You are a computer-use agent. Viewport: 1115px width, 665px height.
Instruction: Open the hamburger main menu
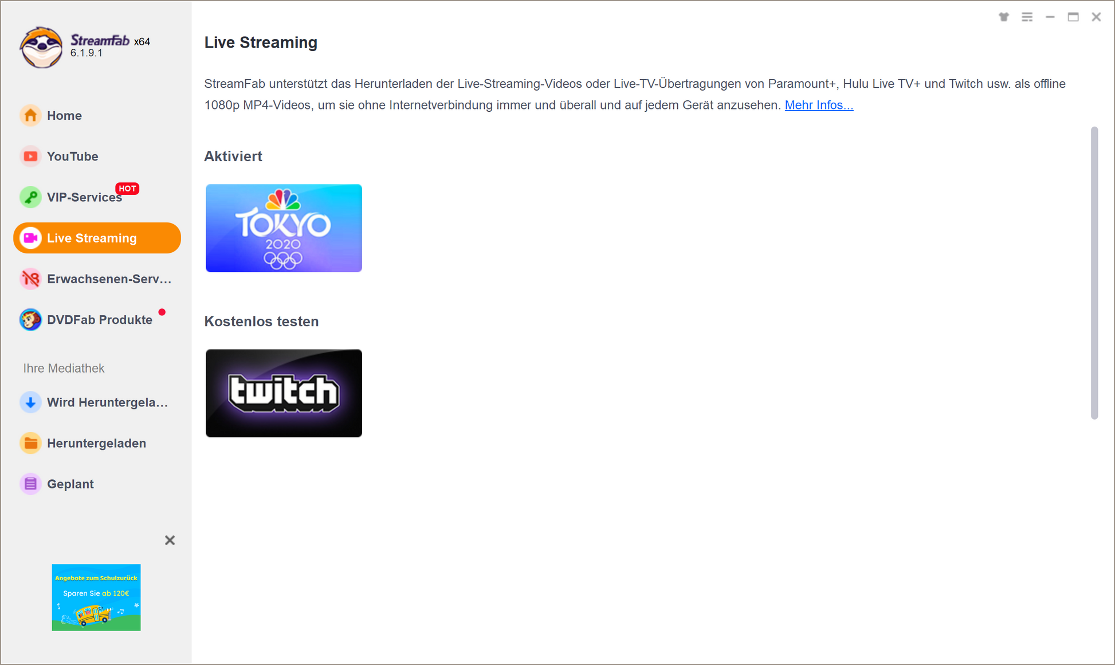tap(1027, 17)
